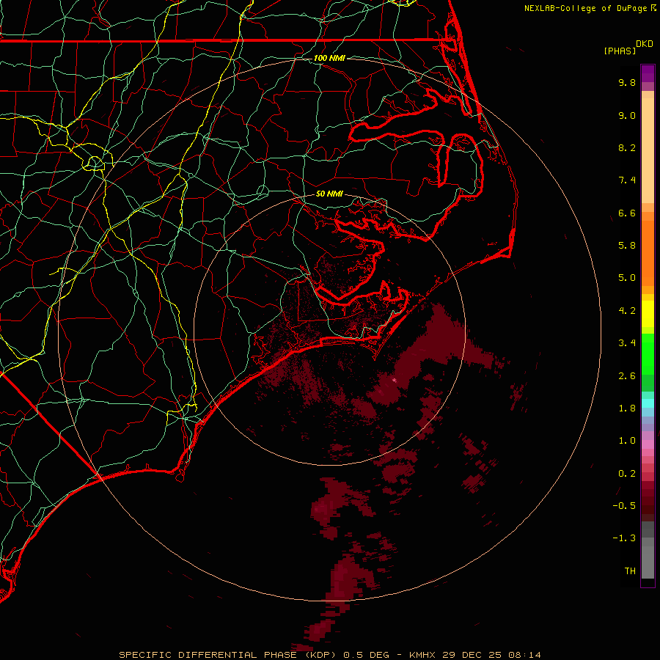Click the 0.2 legend value
The width and height of the screenshot is (660, 660).
[627, 474]
